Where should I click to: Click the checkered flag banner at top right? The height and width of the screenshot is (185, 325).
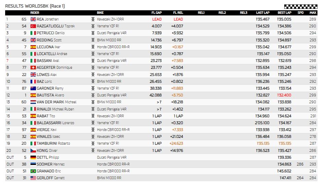point(301,6)
